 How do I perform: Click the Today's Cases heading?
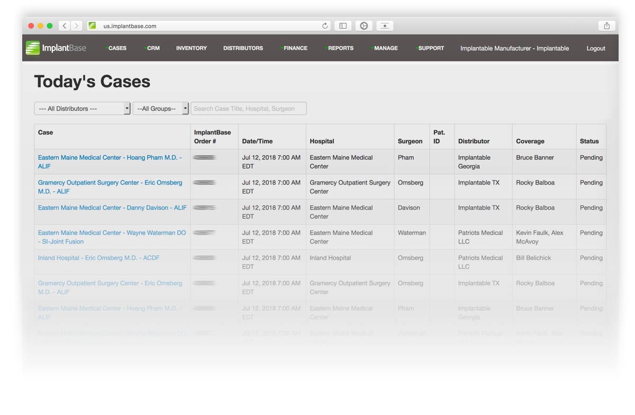click(92, 82)
